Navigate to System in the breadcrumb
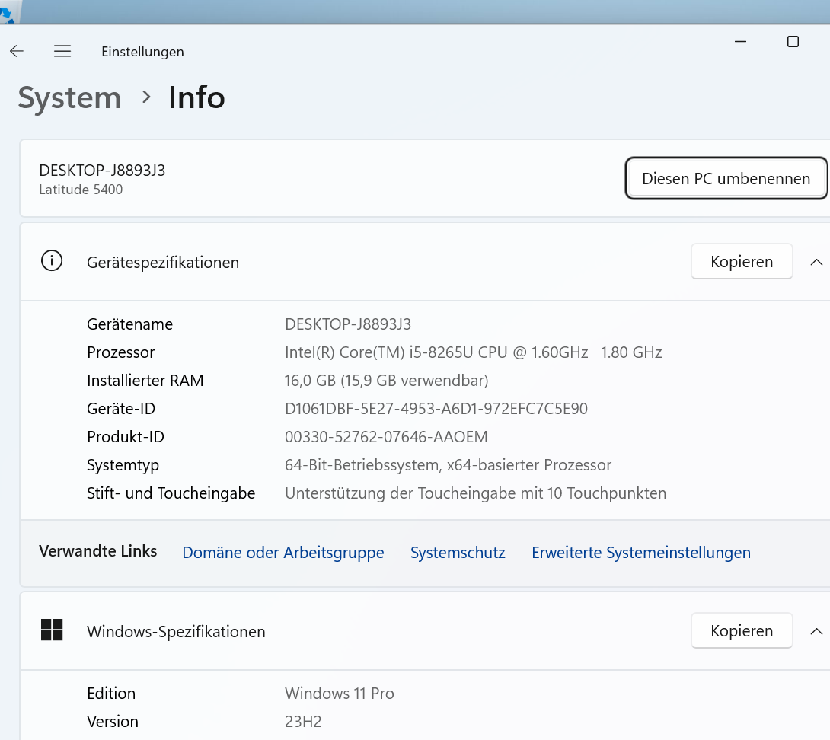Image resolution: width=830 pixels, height=740 pixels. pyautogui.click(x=69, y=98)
